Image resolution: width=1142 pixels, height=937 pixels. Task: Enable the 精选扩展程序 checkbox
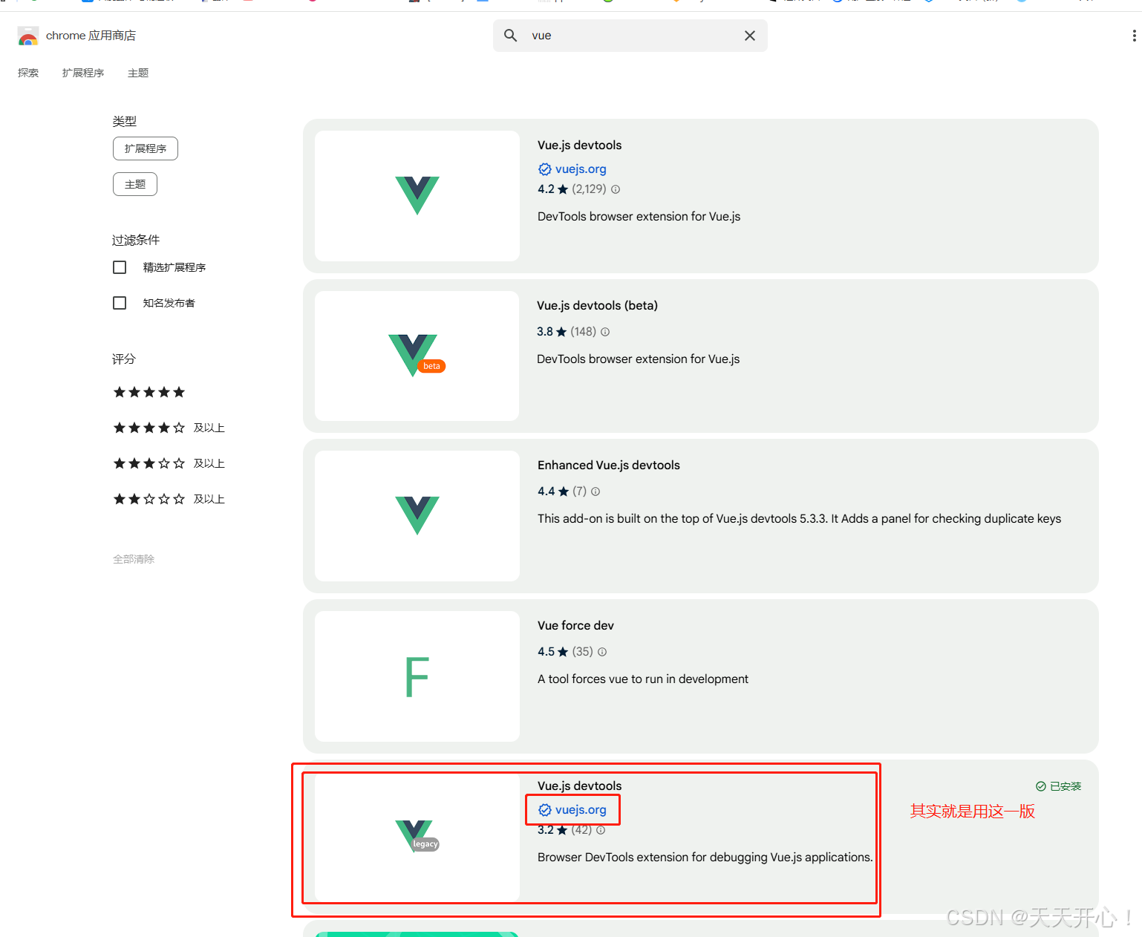click(x=120, y=267)
